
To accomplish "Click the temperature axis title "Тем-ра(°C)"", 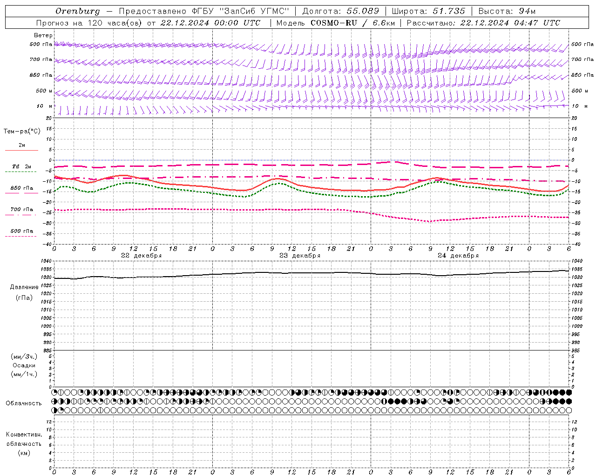I will 22,132.
